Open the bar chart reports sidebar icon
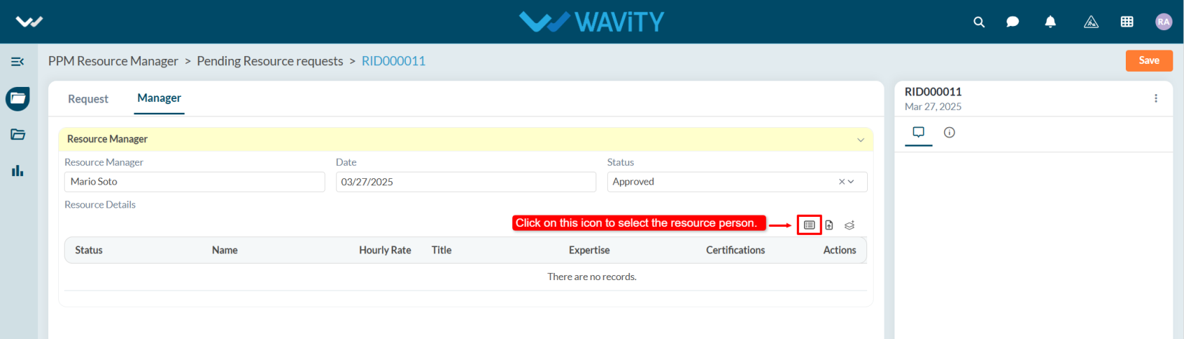1184x339 pixels. (18, 171)
